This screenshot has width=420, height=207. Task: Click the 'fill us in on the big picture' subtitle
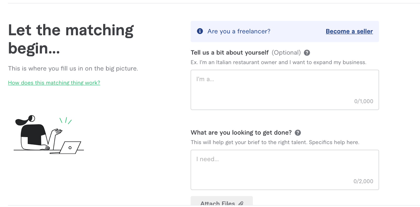[x=73, y=68]
